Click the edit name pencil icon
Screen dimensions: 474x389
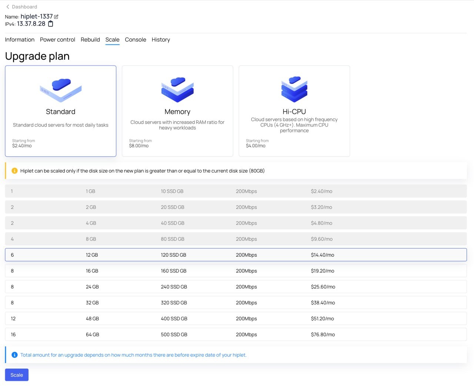pos(56,17)
